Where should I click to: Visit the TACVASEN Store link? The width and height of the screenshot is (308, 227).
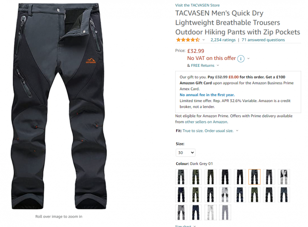coord(197,5)
